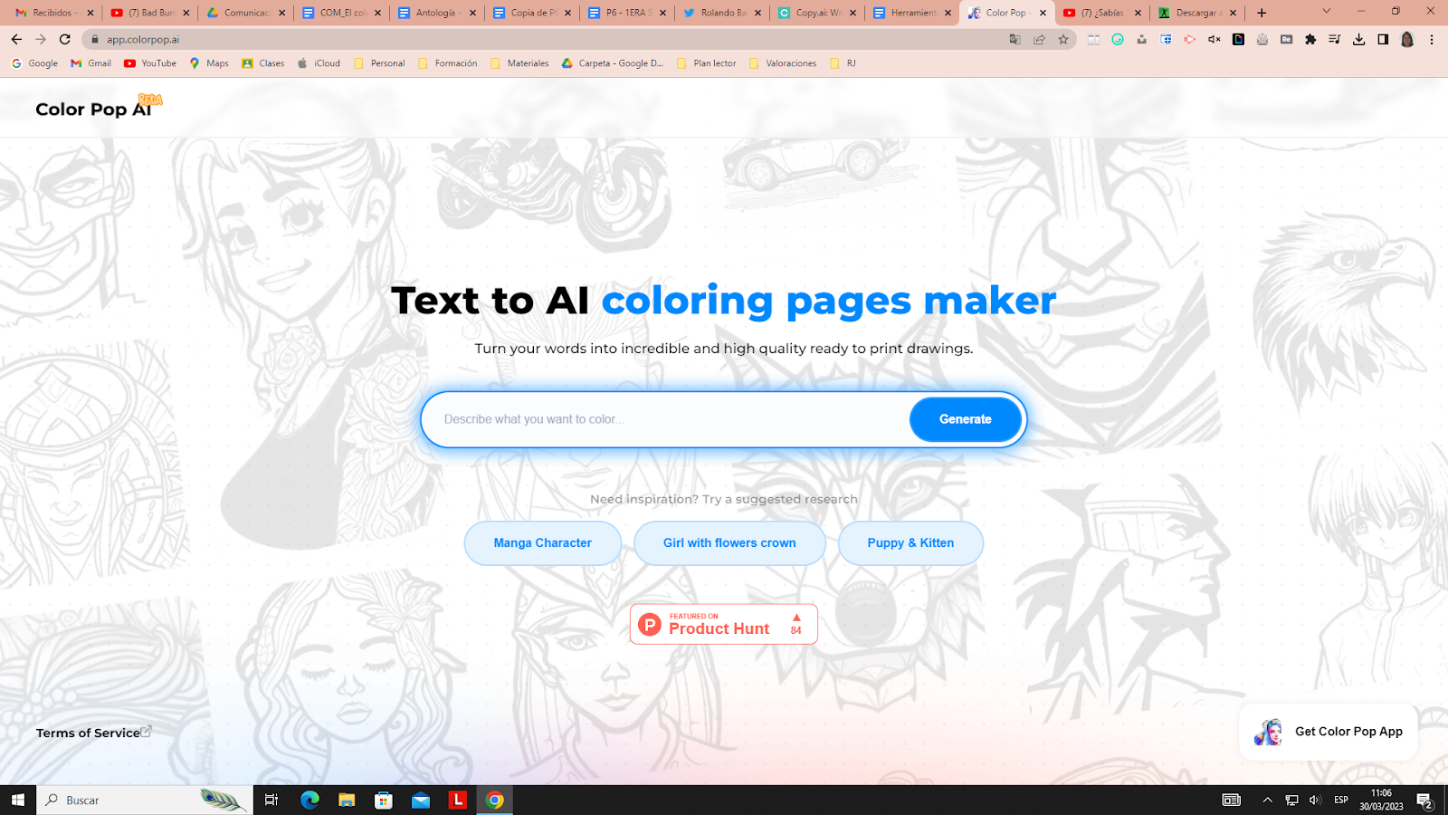Open the Chrome three-dot menu
The image size is (1448, 815).
pyautogui.click(x=1432, y=40)
